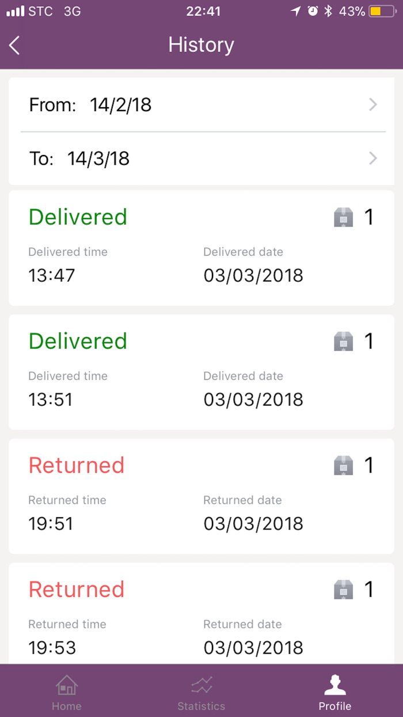Screen dimensions: 403x717
Task: Tap the History page title
Action: 201,45
